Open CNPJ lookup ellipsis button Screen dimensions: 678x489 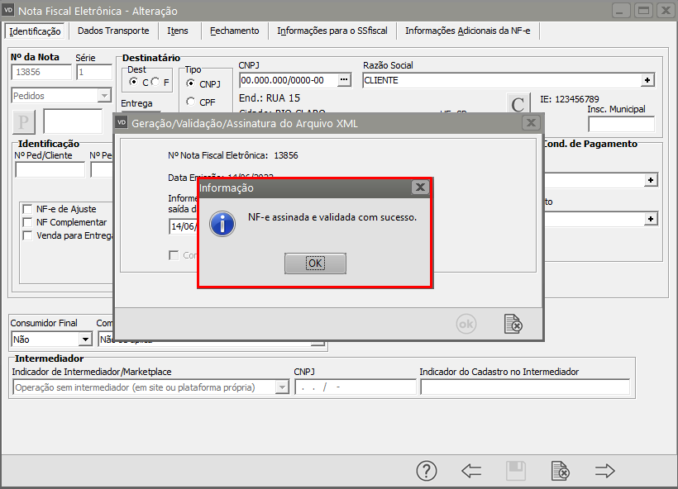coord(344,80)
